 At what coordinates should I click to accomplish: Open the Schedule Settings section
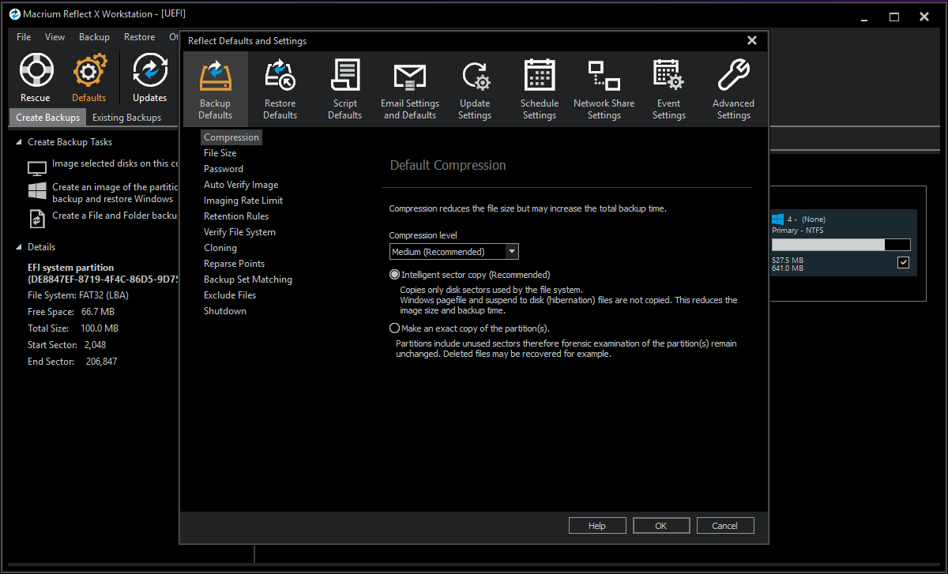point(540,89)
